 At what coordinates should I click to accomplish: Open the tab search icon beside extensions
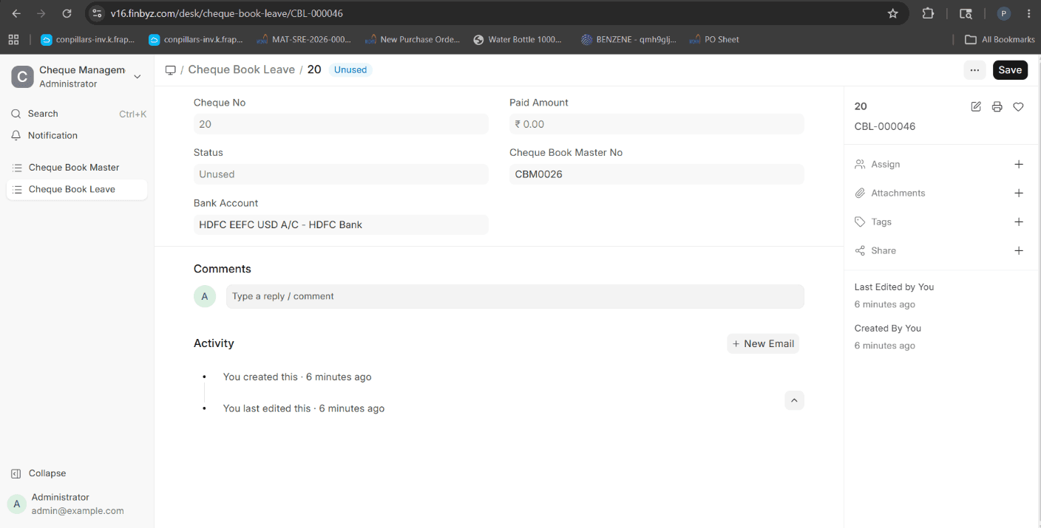[966, 13]
